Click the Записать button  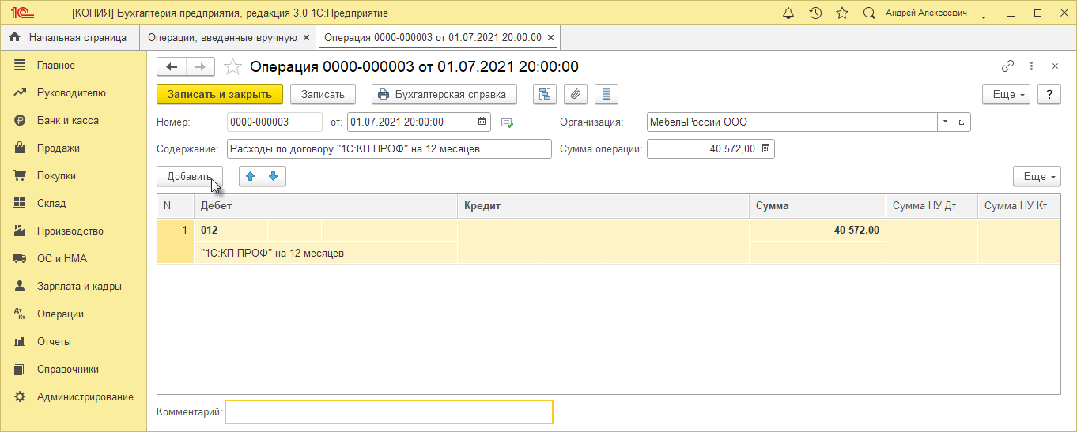point(323,94)
